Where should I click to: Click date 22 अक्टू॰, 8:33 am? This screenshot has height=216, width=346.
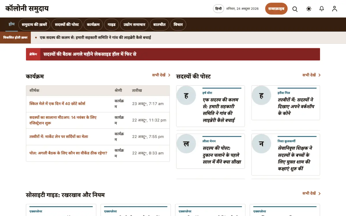[148, 153]
